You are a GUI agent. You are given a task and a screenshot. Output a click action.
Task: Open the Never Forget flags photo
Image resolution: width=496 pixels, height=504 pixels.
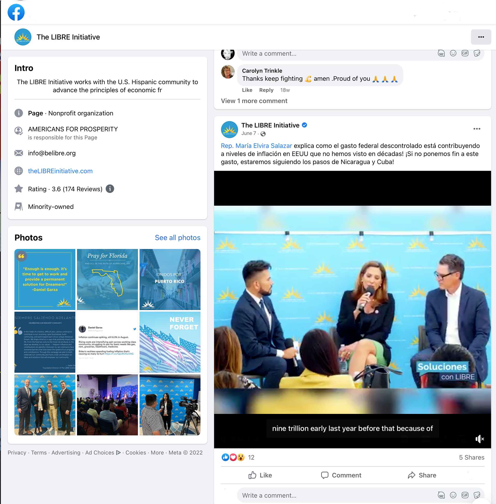170,342
